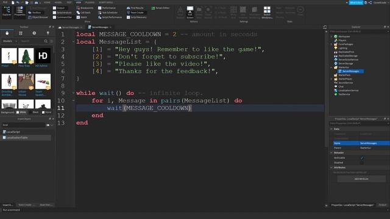Open Script Analysis window

tap(62, 12)
